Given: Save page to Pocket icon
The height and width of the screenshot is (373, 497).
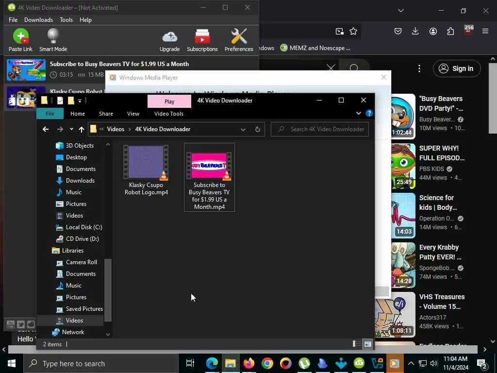Looking at the screenshot, I should pos(398,31).
